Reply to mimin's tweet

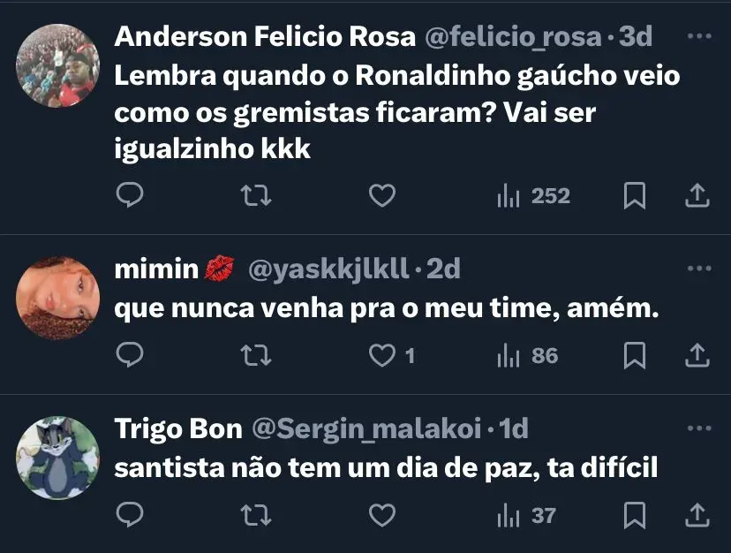coord(130,356)
